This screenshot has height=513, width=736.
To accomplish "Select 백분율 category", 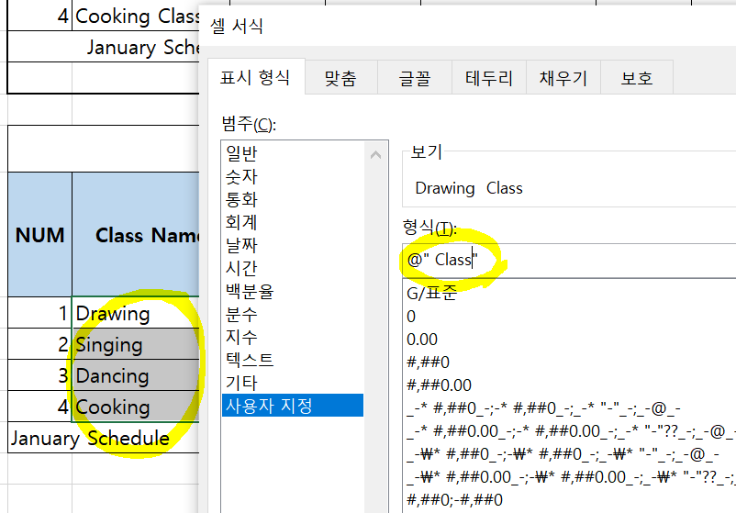I will tap(293, 291).
